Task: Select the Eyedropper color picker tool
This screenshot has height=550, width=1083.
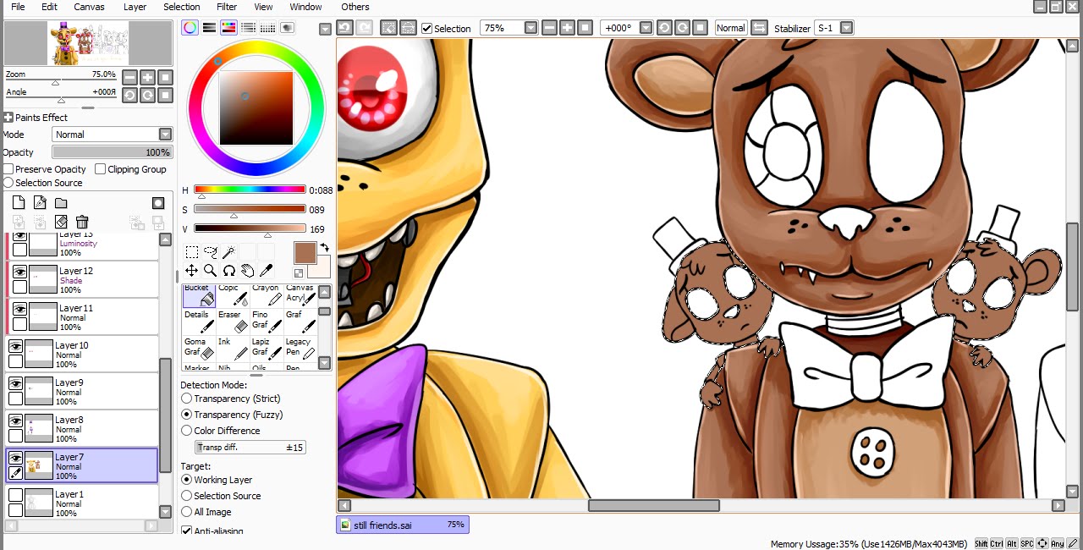Action: pos(266,271)
